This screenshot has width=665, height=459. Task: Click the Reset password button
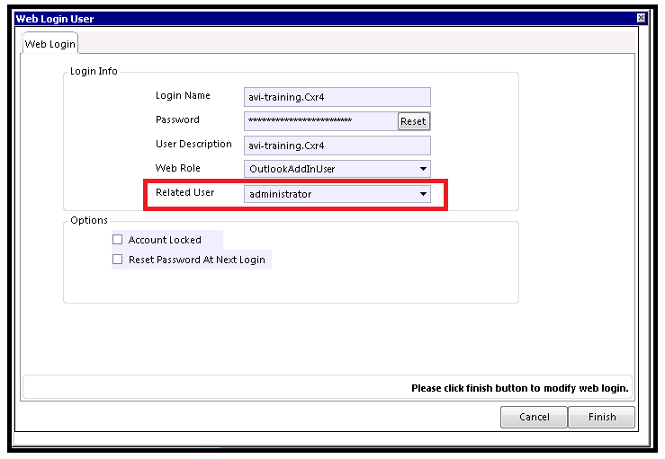413,121
